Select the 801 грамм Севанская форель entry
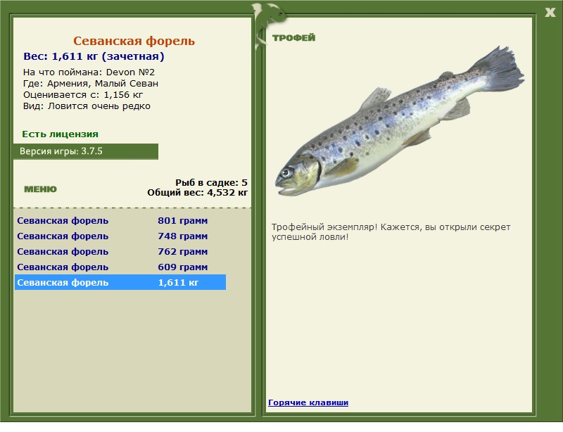The height and width of the screenshot is (432, 563). click(x=120, y=220)
